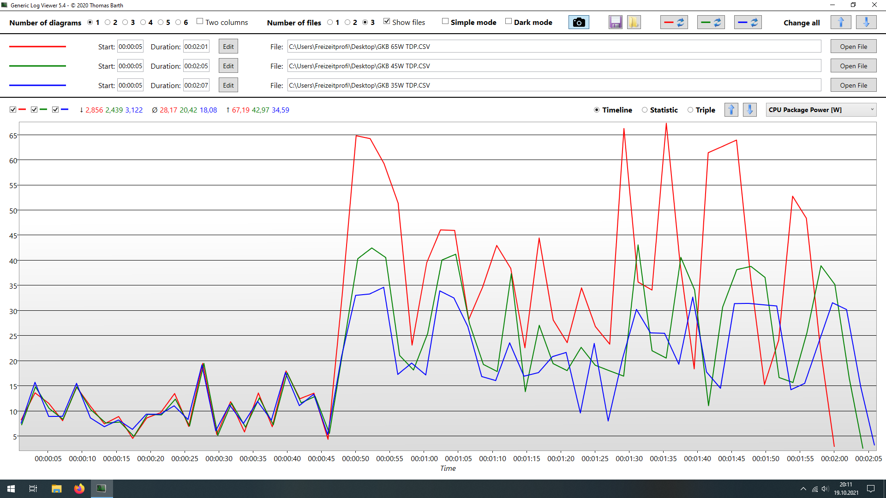Click the blue line swap button
This screenshot has height=498, width=886.
click(x=748, y=22)
